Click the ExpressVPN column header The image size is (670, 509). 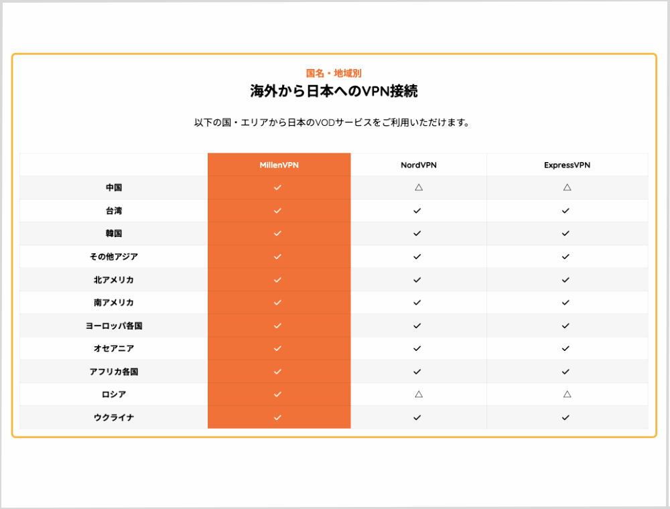(565, 164)
